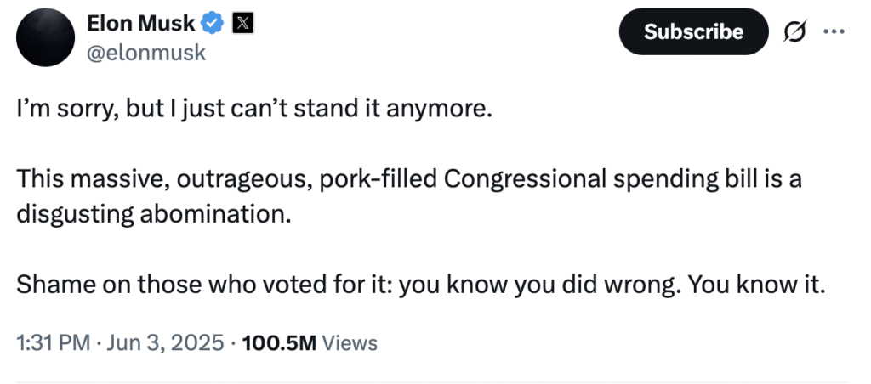Open the 1:31 PM timestamp link
The image size is (871, 384).
pyautogui.click(x=53, y=343)
